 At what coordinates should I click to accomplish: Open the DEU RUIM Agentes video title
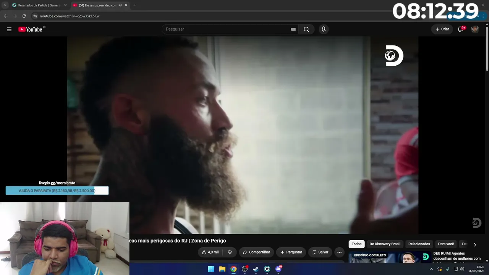[457, 256]
